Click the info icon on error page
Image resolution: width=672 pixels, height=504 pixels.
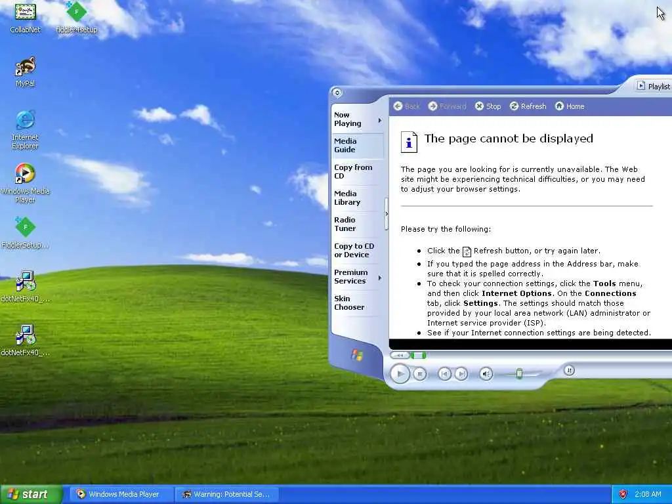tap(409, 142)
